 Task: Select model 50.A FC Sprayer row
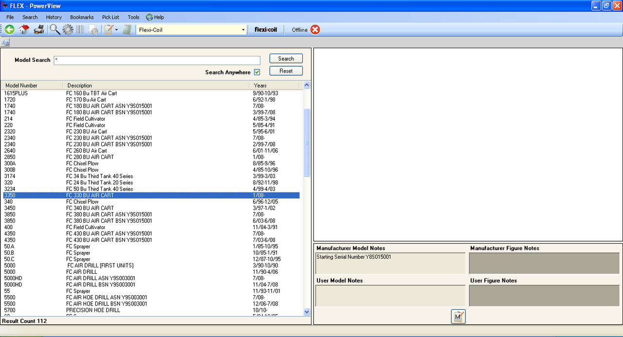(x=150, y=247)
